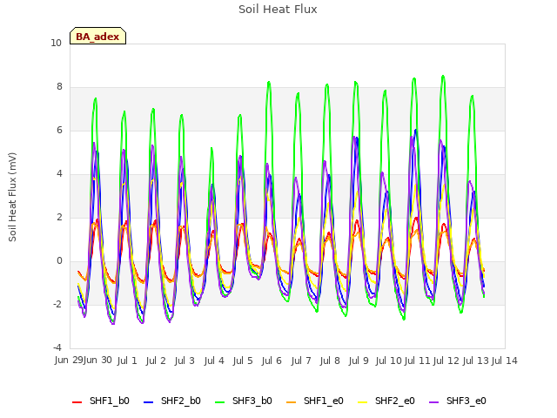Click the green SHF3_b0 peak on Jul 4
Screen dimensions: 557x418
211,148
